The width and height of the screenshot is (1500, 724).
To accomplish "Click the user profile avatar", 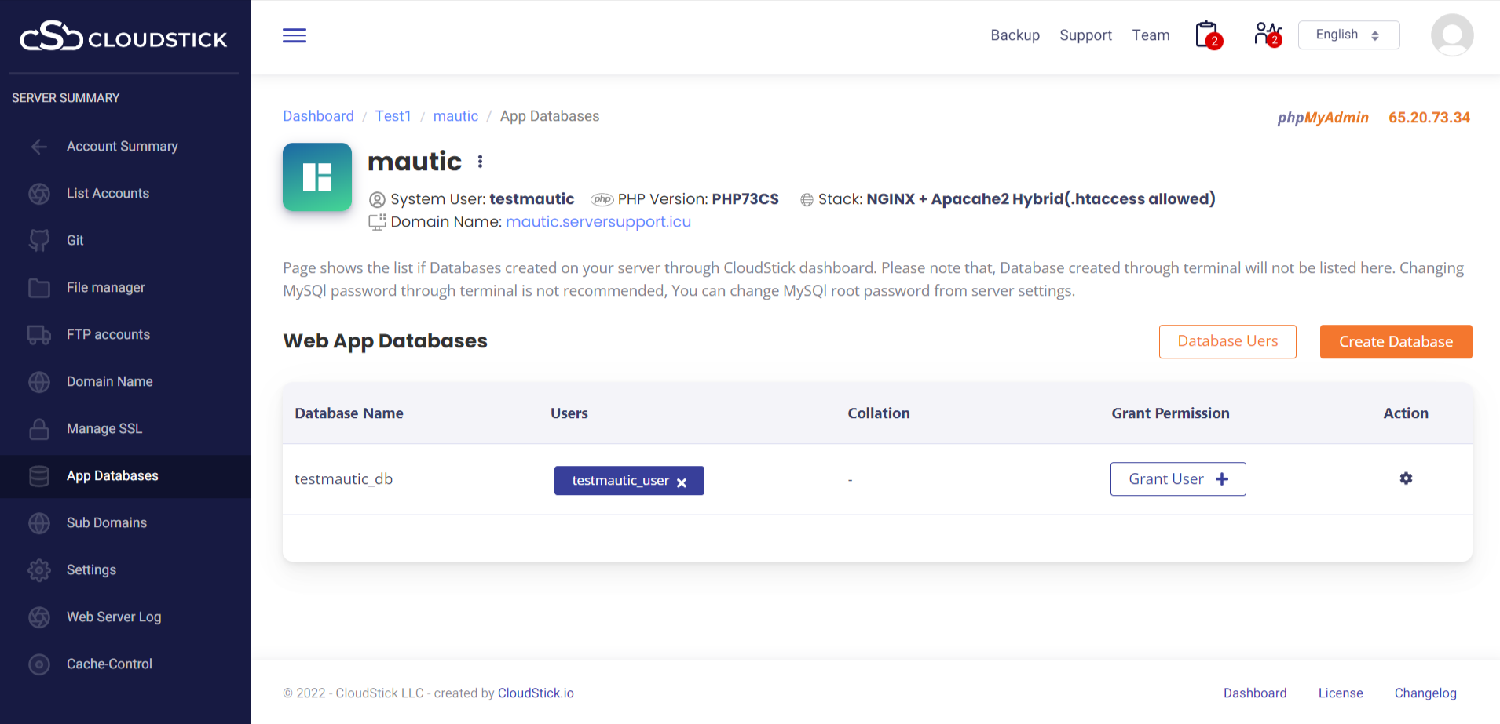I will point(1451,35).
